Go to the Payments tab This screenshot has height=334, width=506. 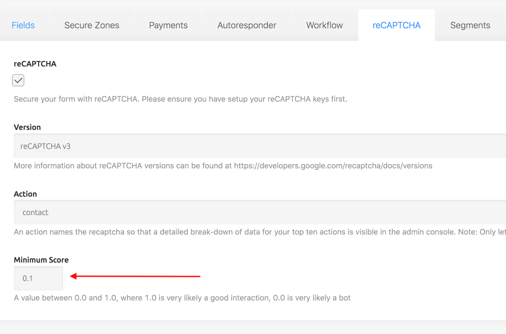(x=168, y=25)
